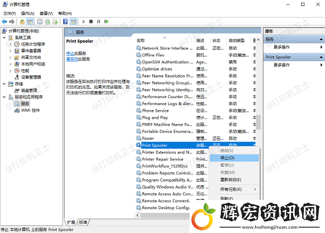Viewport: 325px width, 233px height.
Task: Sort by 描述 column header
Action: coord(202,41)
